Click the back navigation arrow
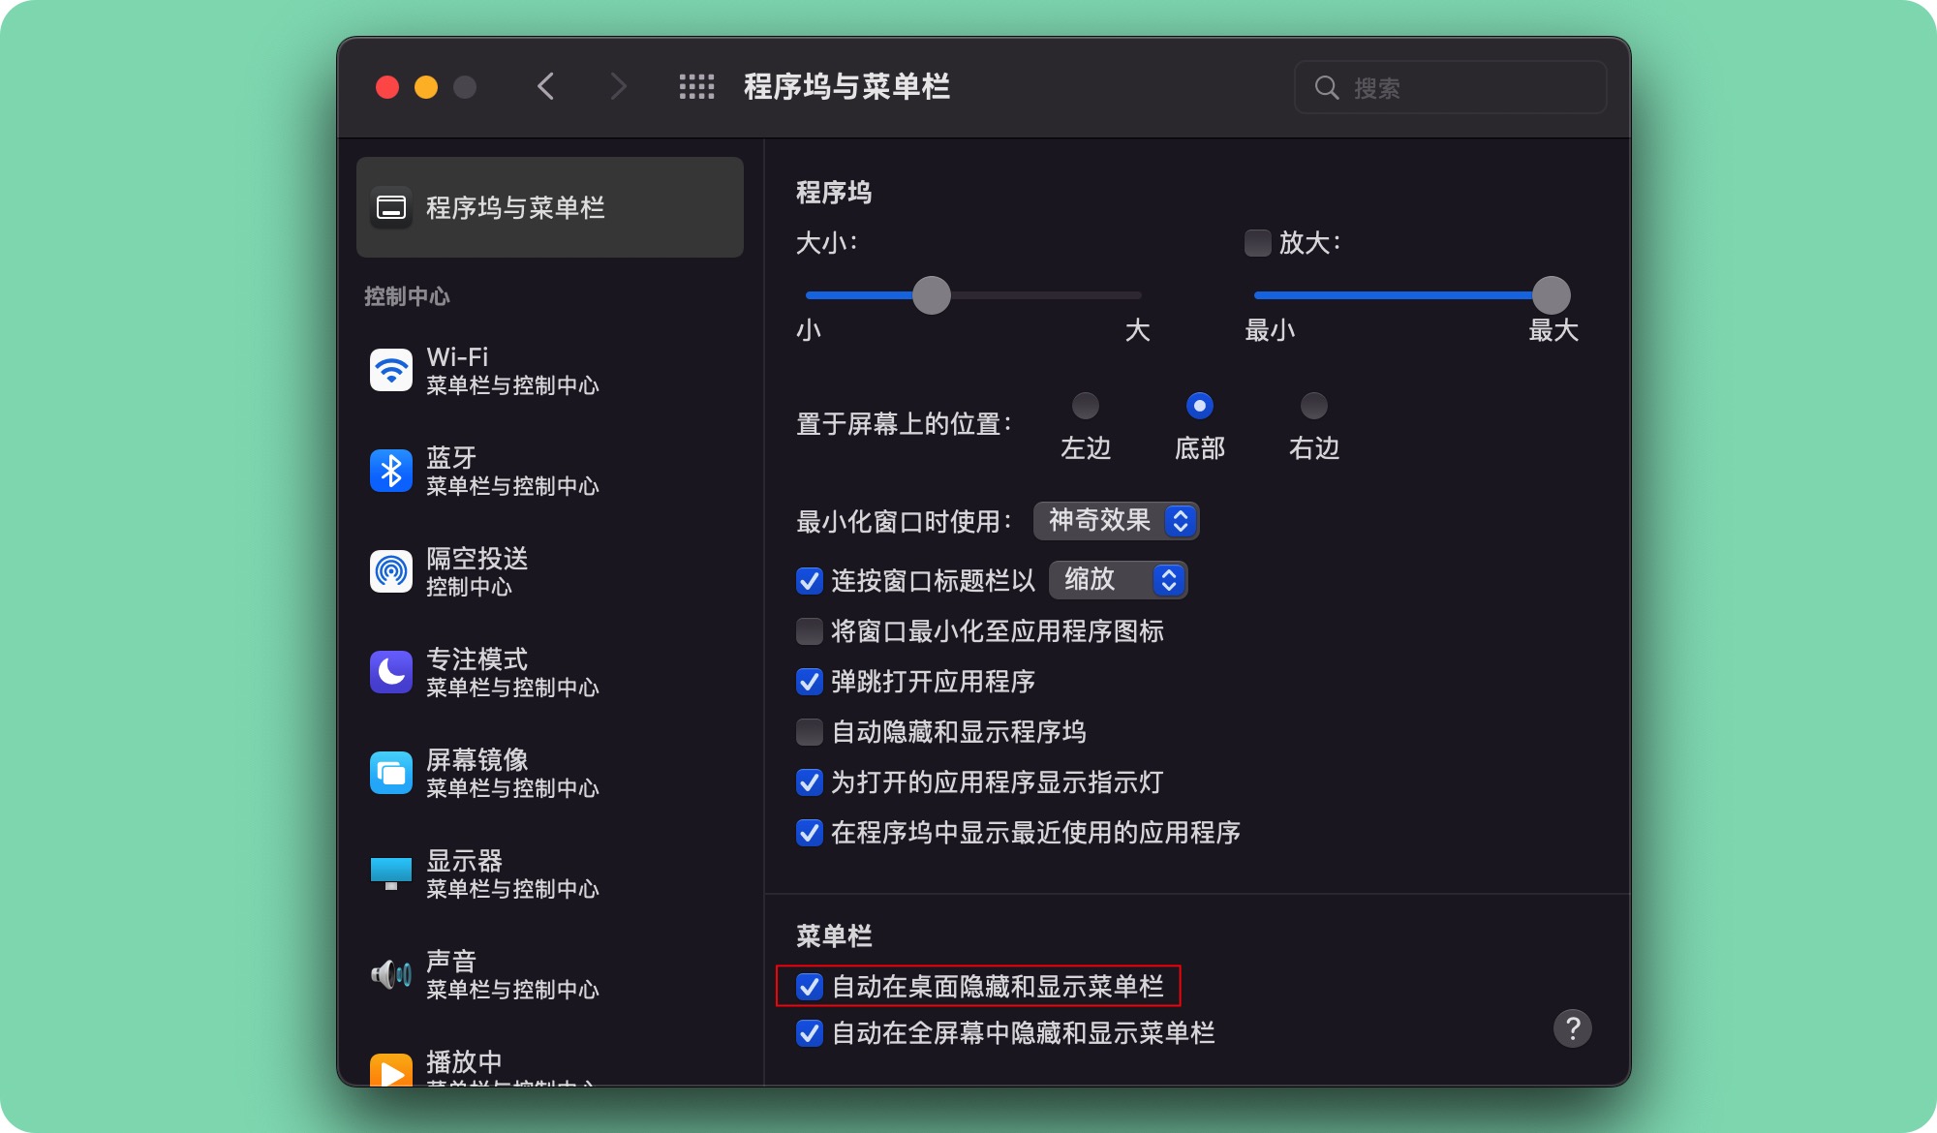 point(545,86)
